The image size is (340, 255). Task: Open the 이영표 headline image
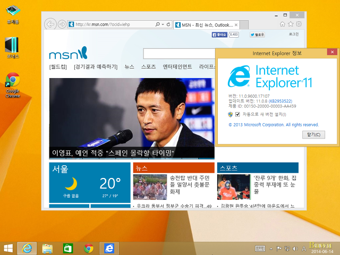[132, 113]
